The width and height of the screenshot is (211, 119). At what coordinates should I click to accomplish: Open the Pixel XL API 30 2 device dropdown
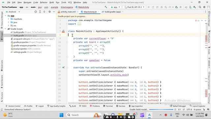(x=134, y=7)
